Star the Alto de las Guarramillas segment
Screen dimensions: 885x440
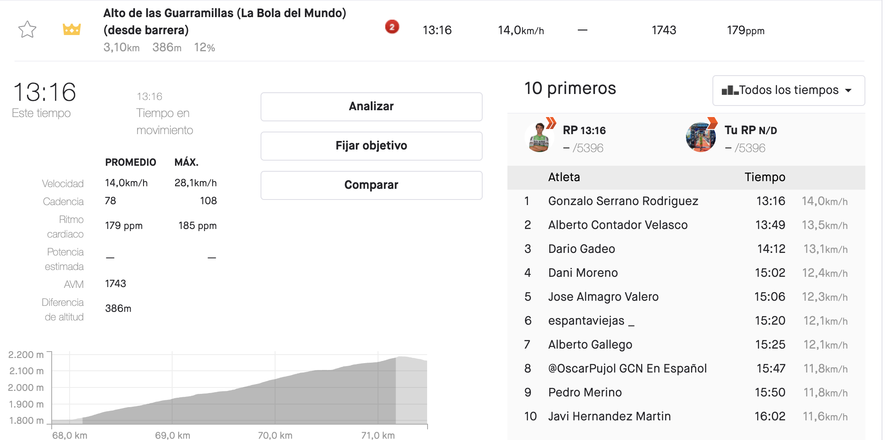tap(27, 29)
